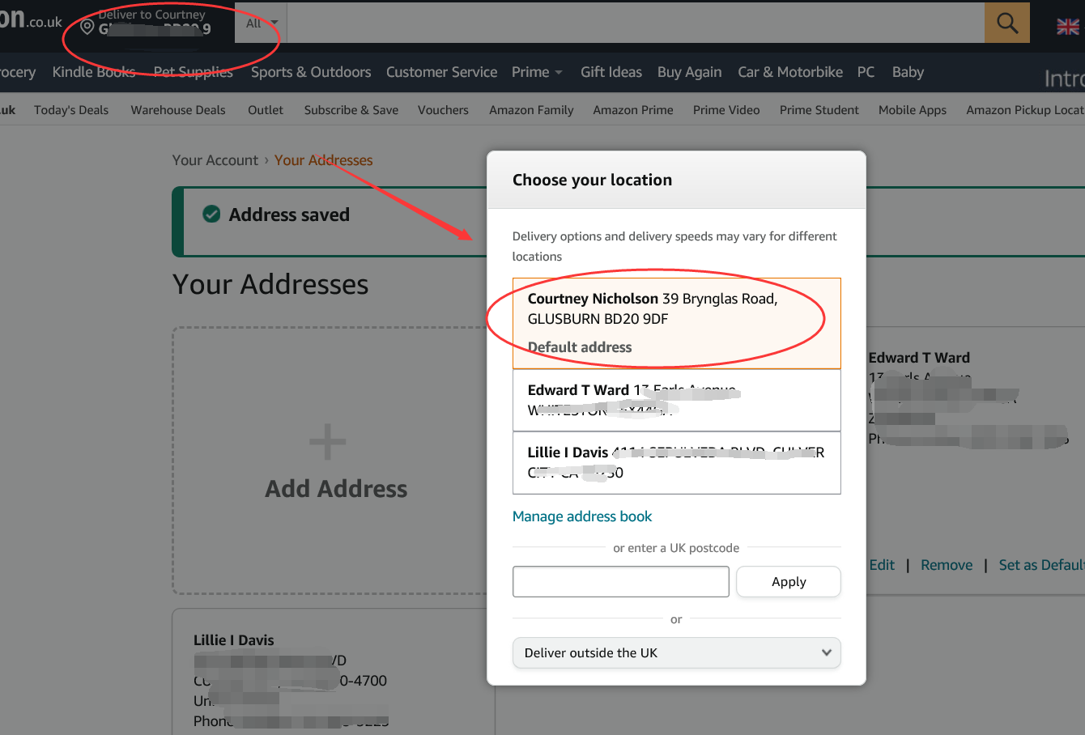Select the Courtney Nicholson default address

(x=677, y=323)
